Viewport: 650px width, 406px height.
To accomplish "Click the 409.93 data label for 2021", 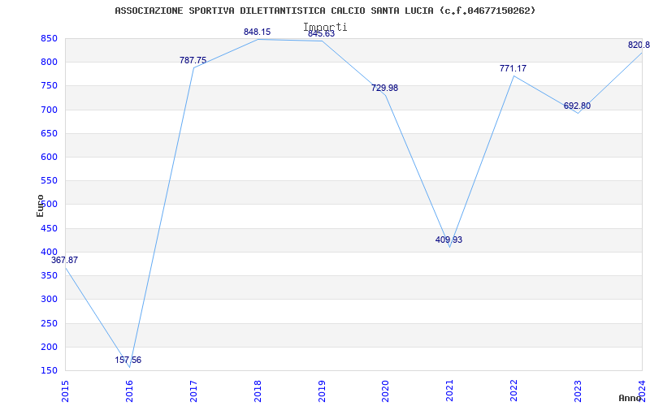I will [448, 240].
